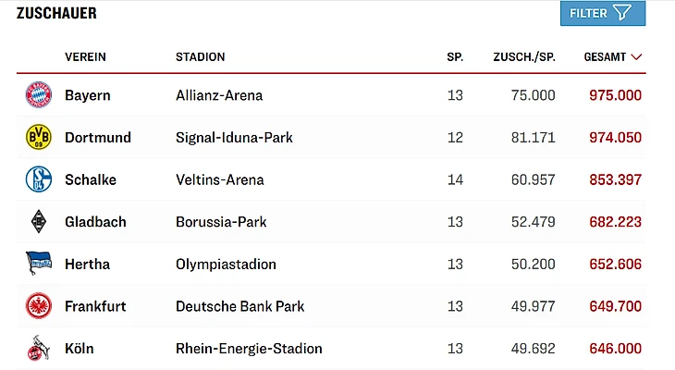Sort by Sp. column header

[455, 56]
